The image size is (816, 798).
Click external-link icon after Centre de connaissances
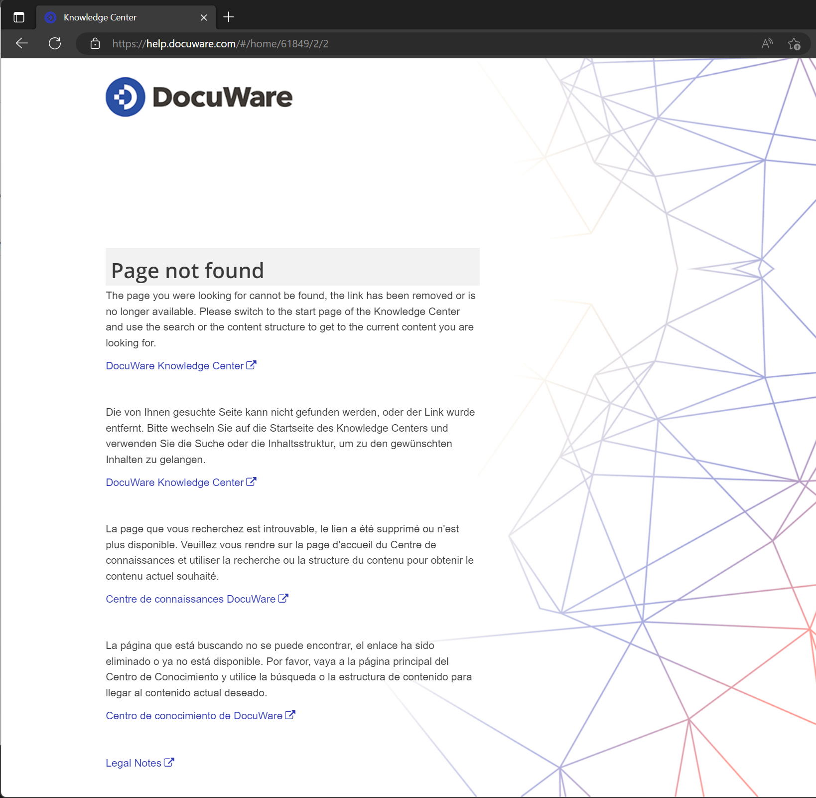pyautogui.click(x=283, y=598)
